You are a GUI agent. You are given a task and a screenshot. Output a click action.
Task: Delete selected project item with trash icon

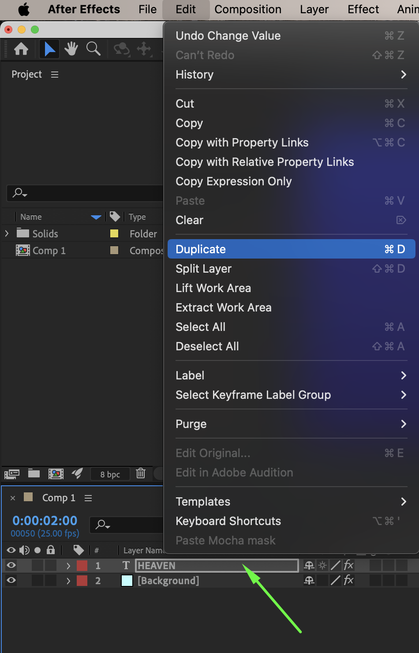141,473
